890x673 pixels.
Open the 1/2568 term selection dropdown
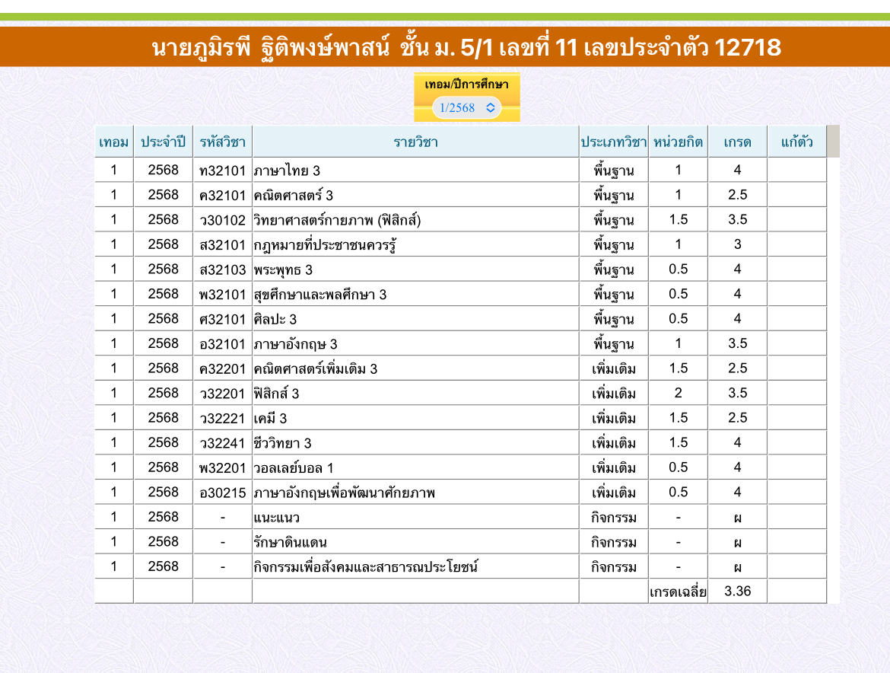467,108
